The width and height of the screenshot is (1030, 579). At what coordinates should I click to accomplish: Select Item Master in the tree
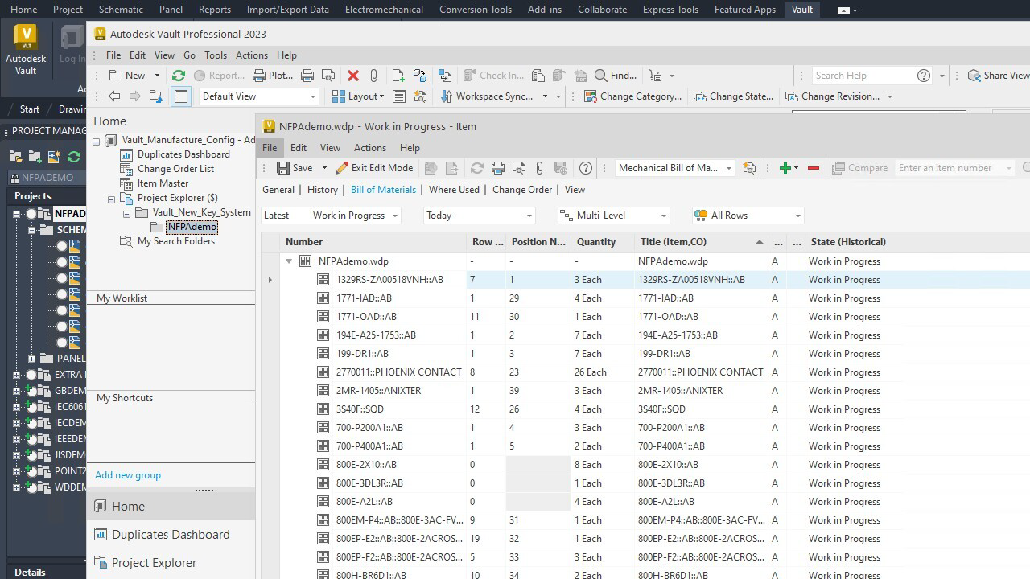pos(163,183)
